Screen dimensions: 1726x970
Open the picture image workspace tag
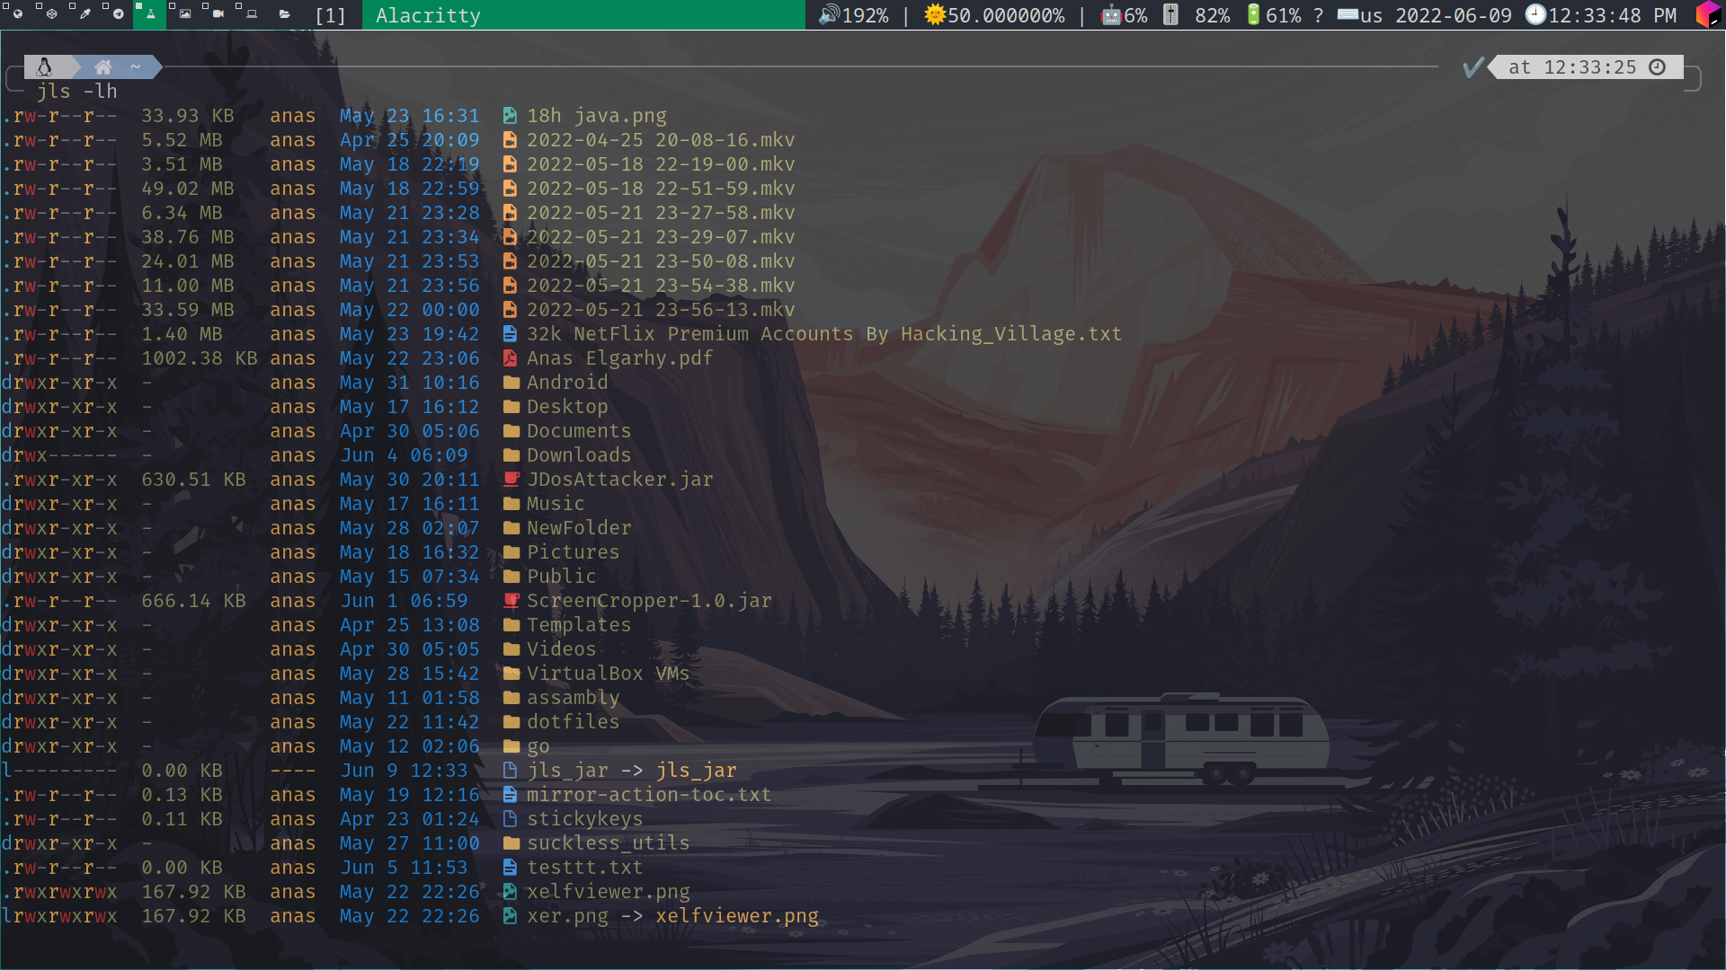tap(184, 14)
